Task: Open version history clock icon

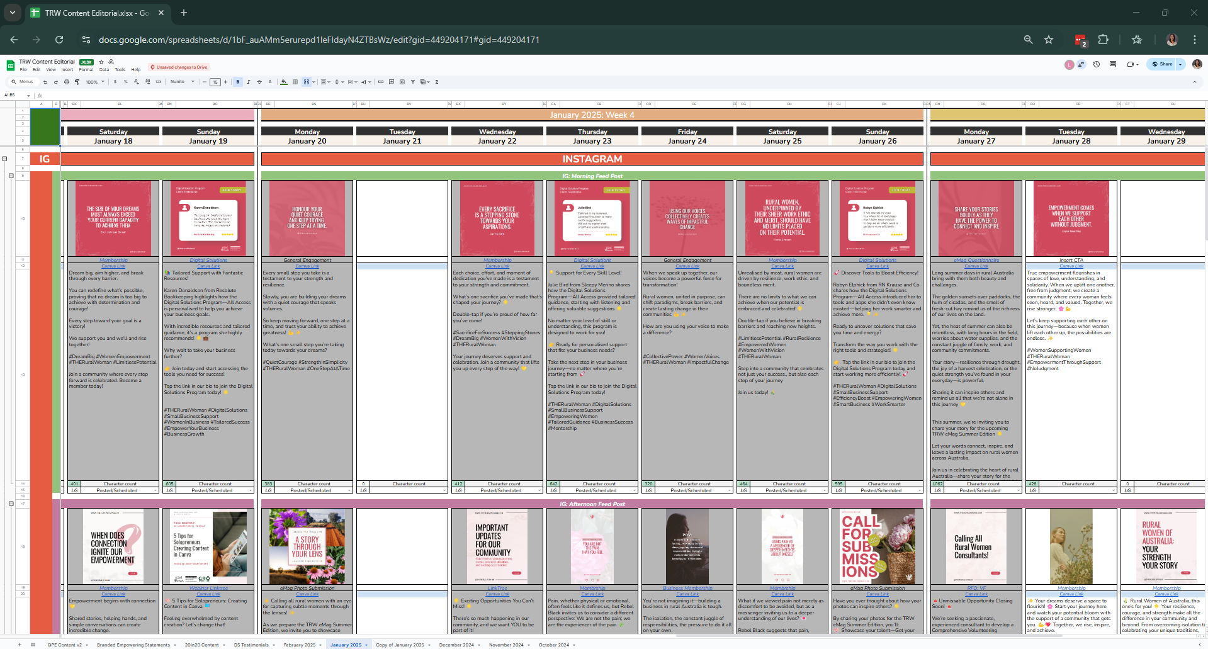Action: coord(1097,64)
